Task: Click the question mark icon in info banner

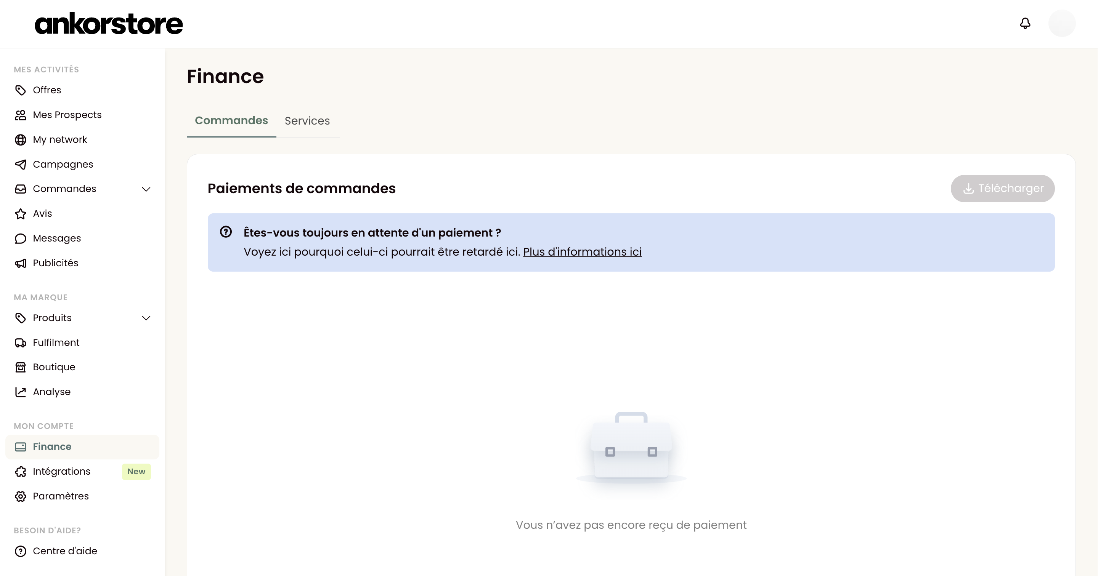Action: click(x=226, y=232)
